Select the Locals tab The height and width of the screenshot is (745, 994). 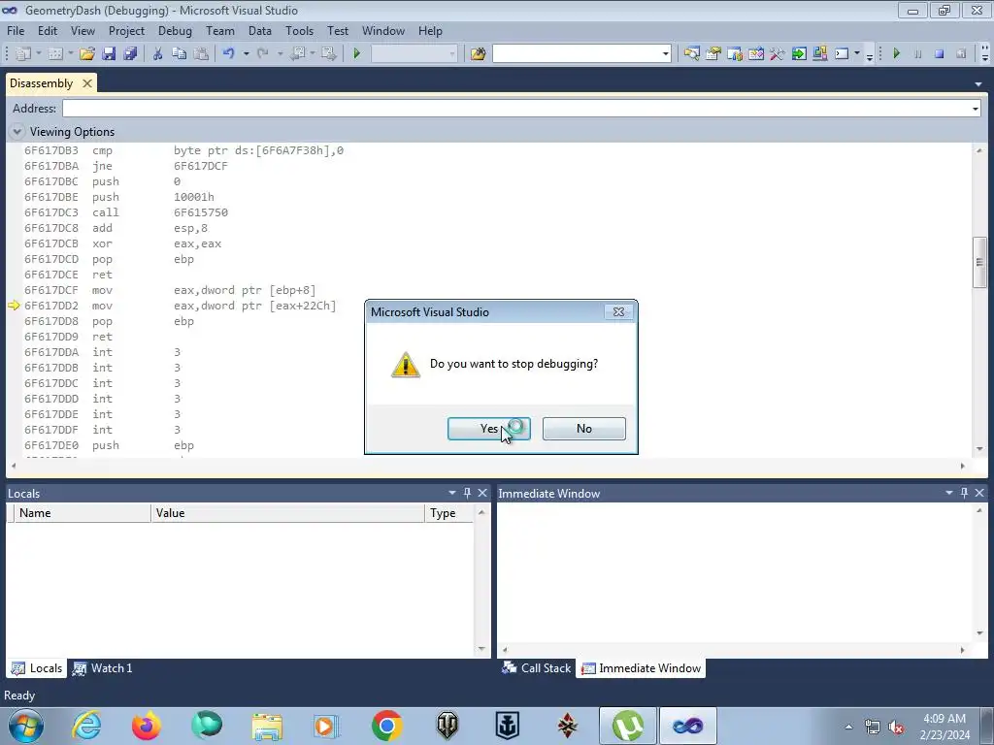37,668
